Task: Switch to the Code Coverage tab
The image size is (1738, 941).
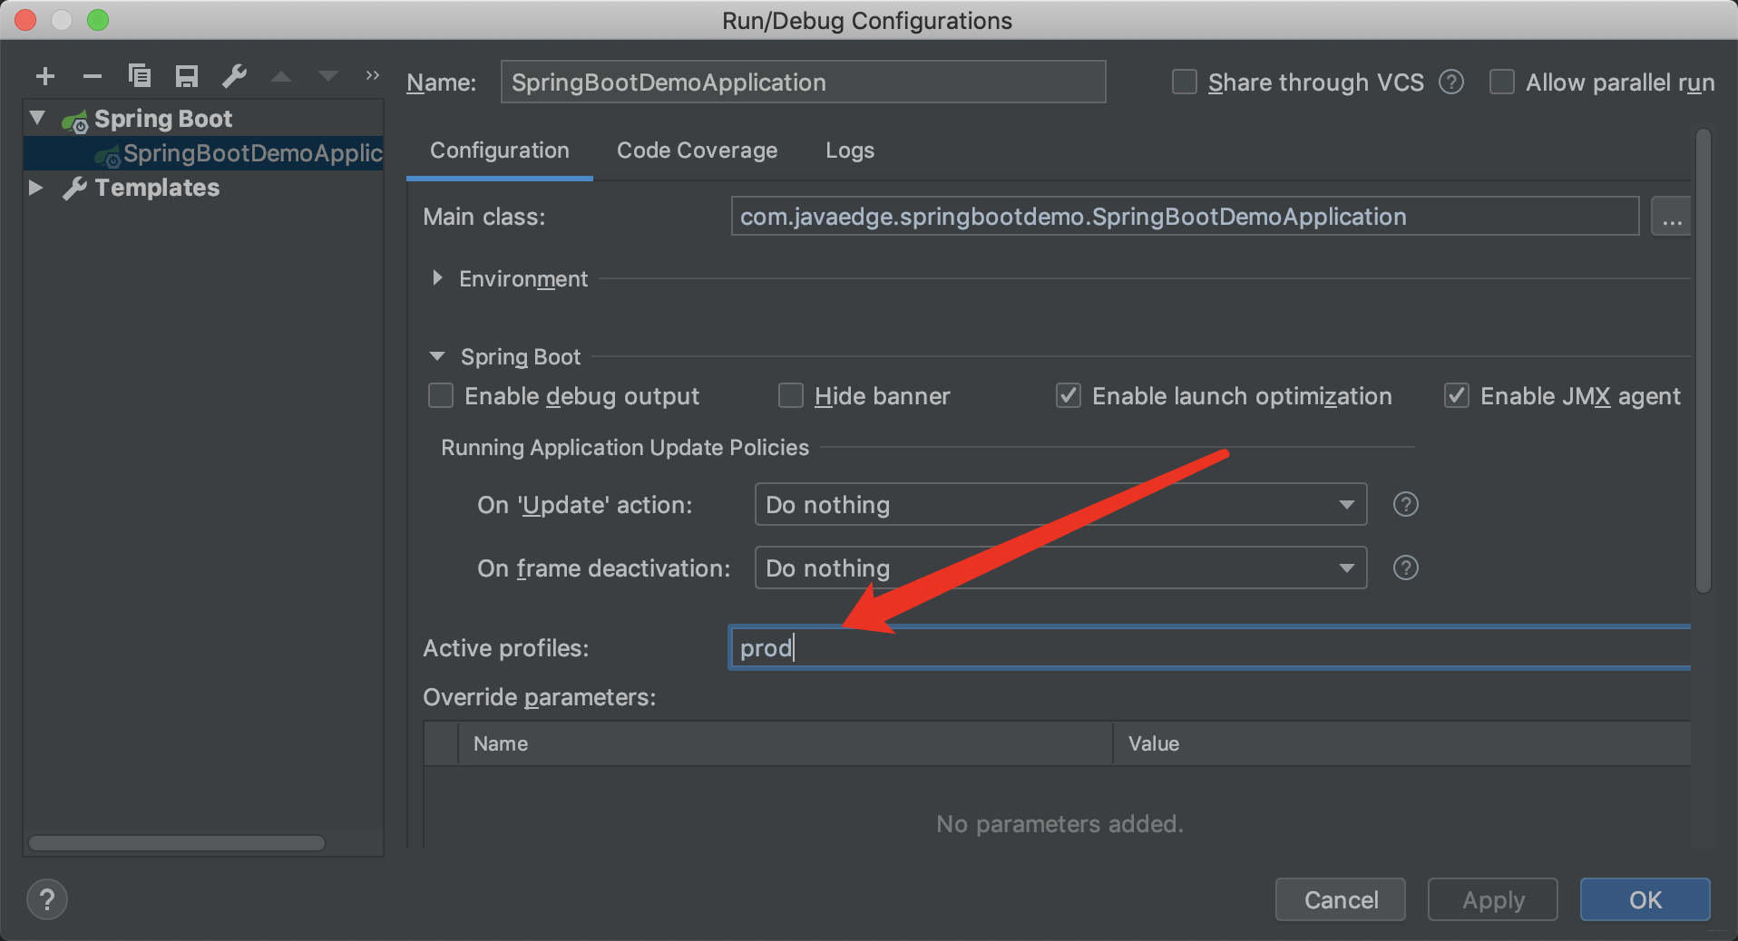Action: click(x=697, y=150)
